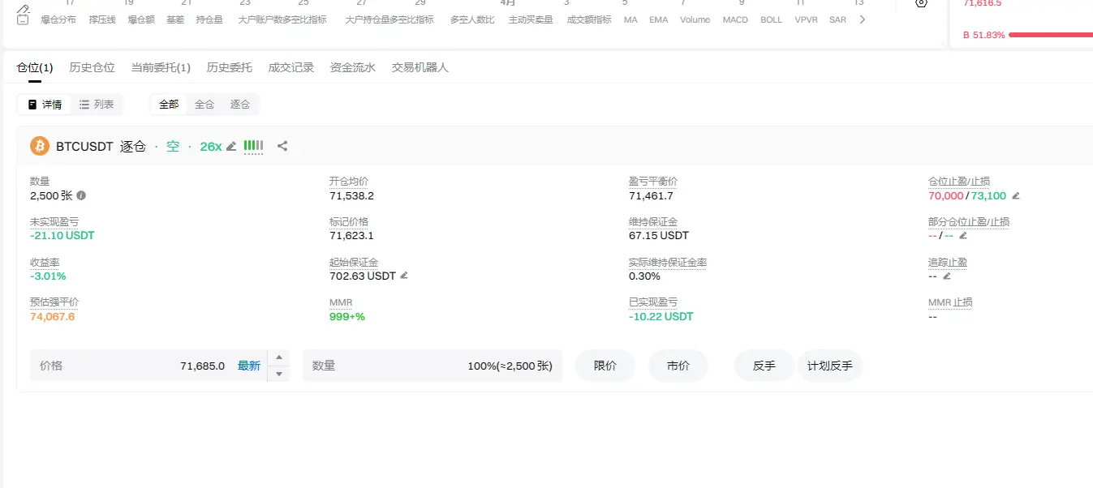Screen dimensions: 1093x488
Task: Click the 反手 reverse position button
Action: coord(764,366)
